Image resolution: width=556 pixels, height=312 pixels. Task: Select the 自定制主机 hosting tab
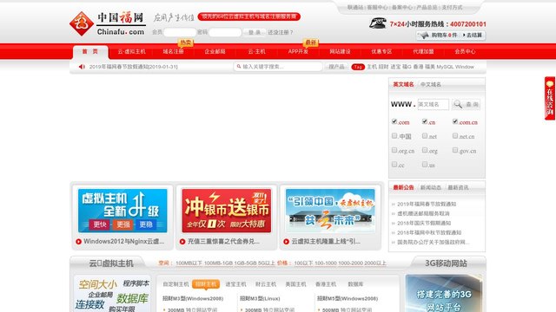[175, 284]
